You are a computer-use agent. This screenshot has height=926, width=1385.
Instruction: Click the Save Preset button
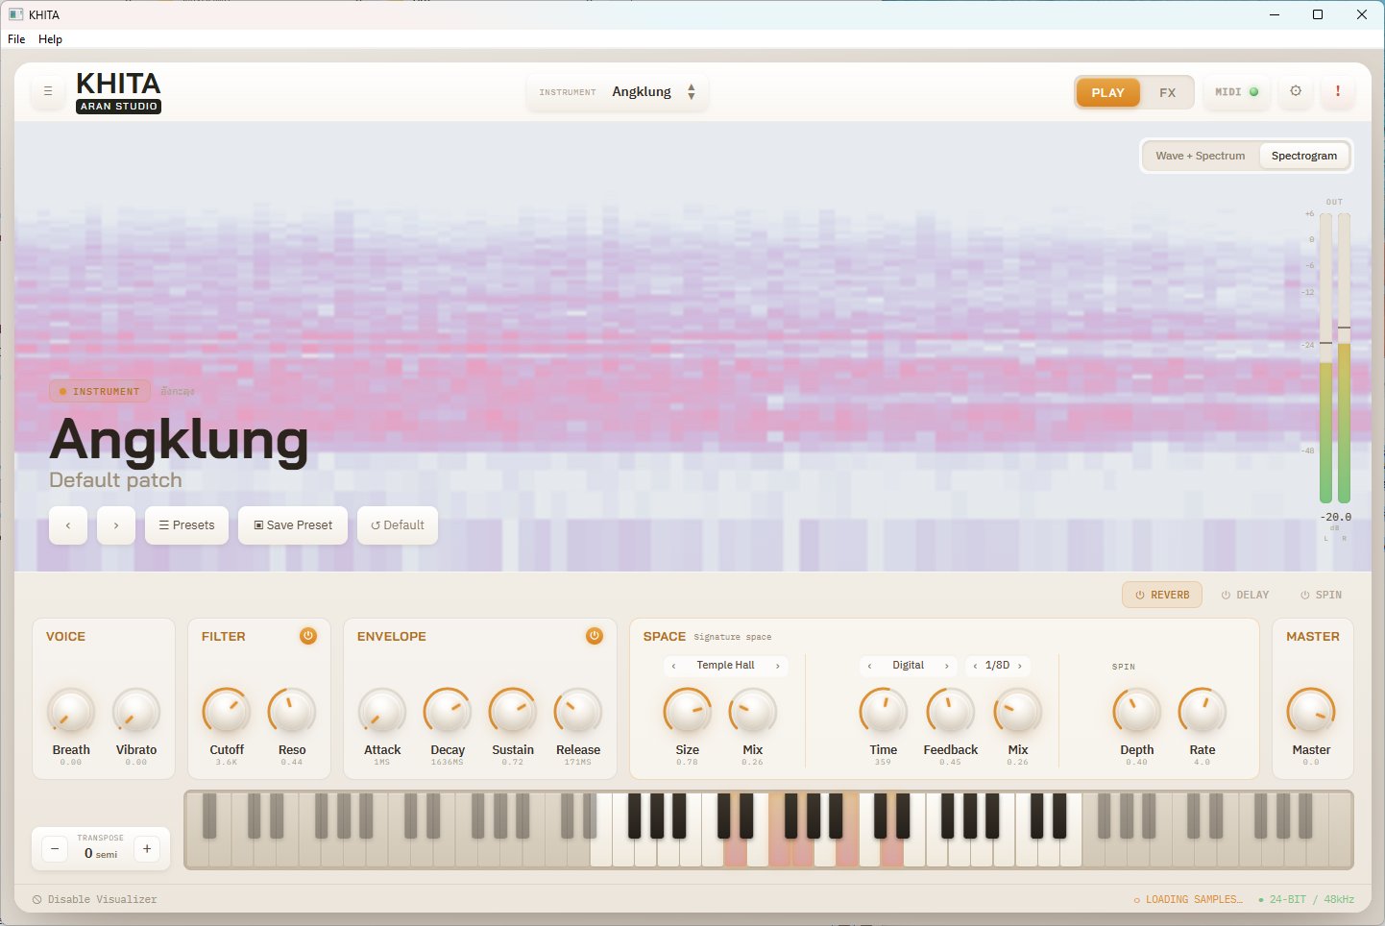point(293,525)
